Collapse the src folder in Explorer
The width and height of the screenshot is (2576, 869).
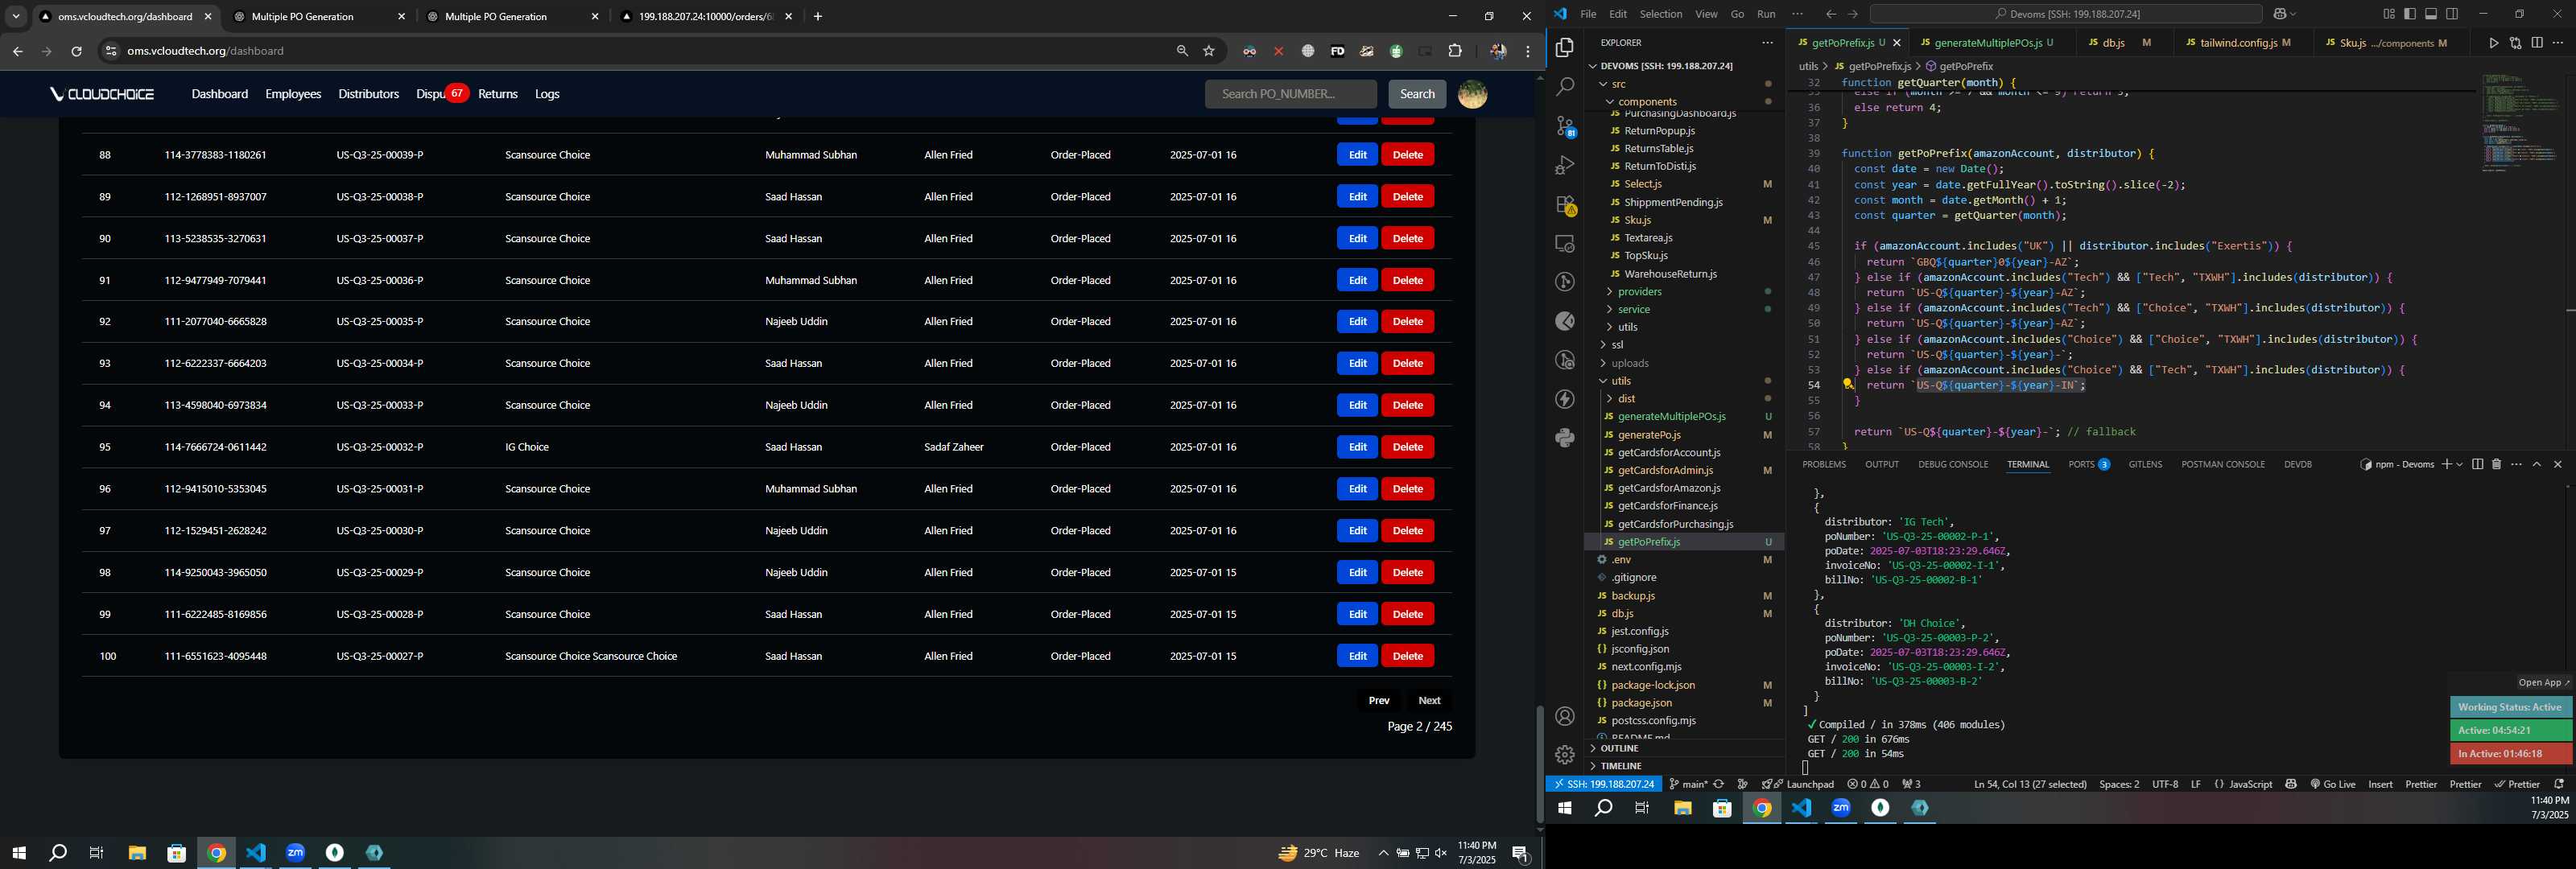click(1604, 84)
